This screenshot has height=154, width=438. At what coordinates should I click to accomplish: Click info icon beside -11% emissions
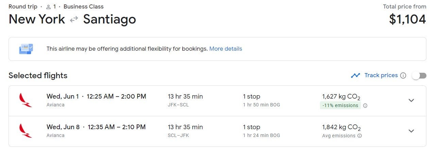pyautogui.click(x=365, y=106)
